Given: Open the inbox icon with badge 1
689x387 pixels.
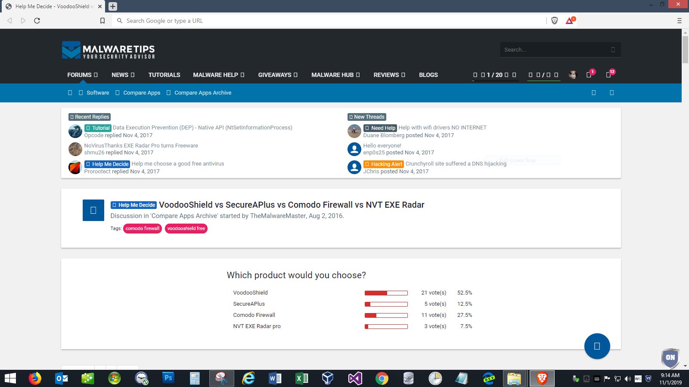Looking at the screenshot, I should click(590, 74).
